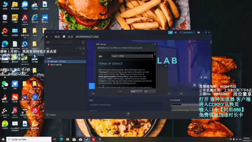This screenshot has height=142, width=252.
Task: Expand the Morningtuna account dropdown
Action: (189, 33)
